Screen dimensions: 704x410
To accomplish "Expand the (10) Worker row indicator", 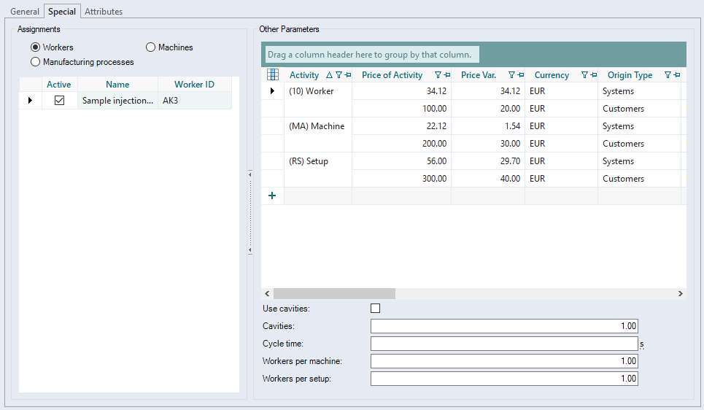I will point(272,91).
